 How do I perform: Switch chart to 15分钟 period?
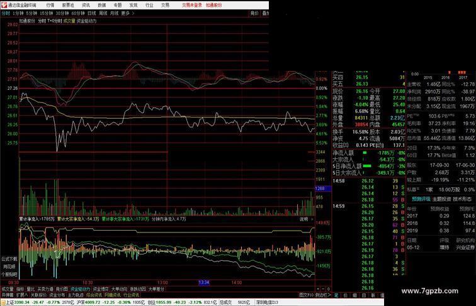(47, 13)
